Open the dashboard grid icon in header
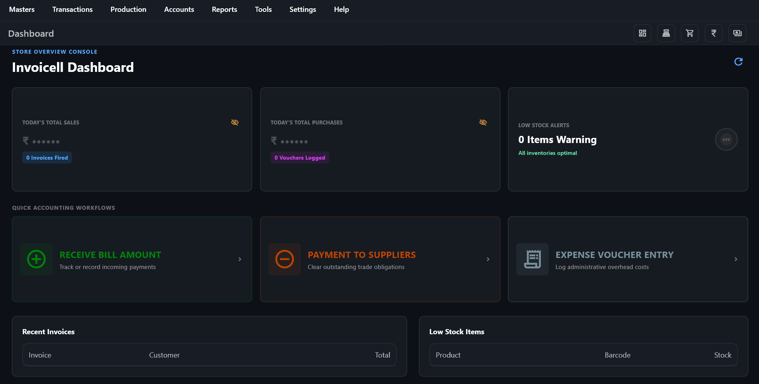 tap(642, 33)
